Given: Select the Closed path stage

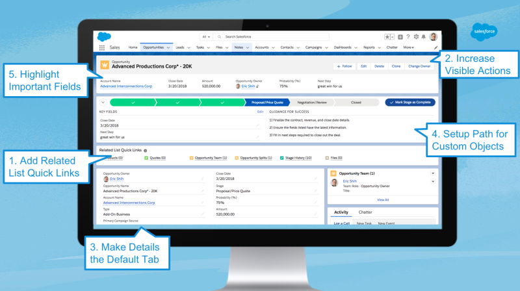Looking at the screenshot, I should (356, 103).
